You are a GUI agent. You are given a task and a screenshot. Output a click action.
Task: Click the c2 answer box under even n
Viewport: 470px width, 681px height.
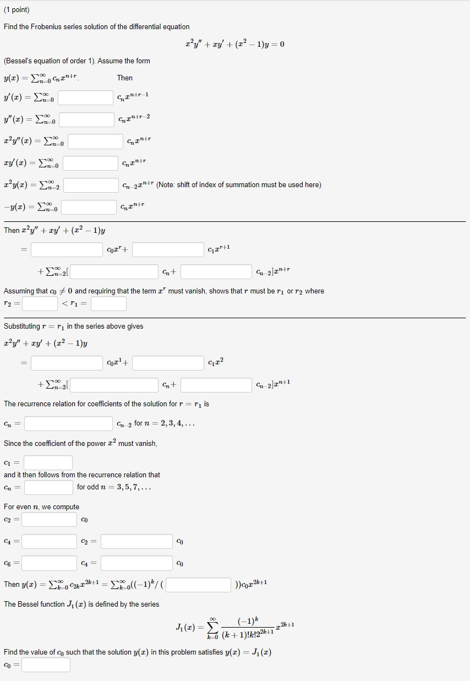[49, 519]
